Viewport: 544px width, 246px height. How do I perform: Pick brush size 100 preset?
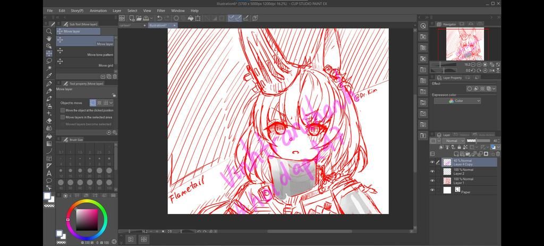pyautogui.click(x=109, y=182)
